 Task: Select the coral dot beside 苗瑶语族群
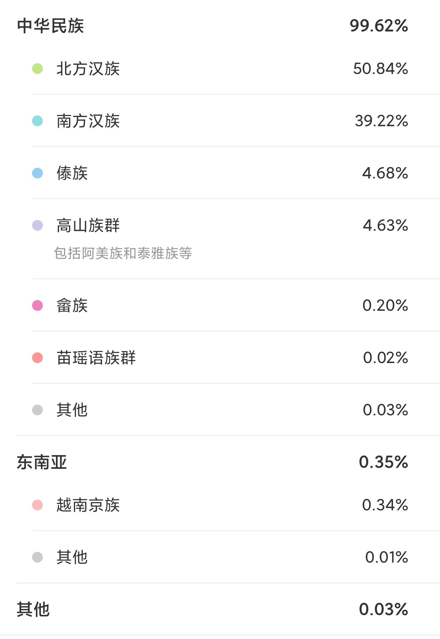click(37, 358)
